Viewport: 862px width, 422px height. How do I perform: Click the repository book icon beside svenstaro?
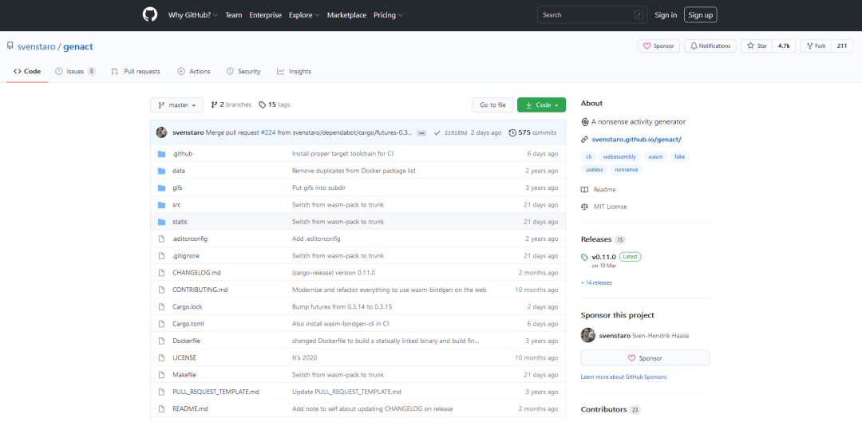10,46
